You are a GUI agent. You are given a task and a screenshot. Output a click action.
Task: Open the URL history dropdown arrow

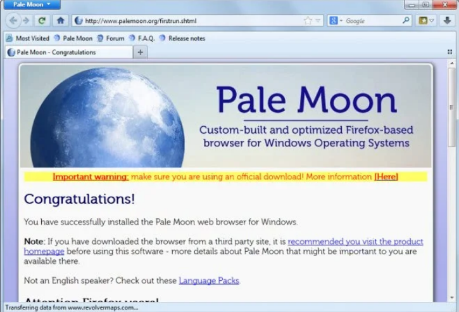point(318,21)
